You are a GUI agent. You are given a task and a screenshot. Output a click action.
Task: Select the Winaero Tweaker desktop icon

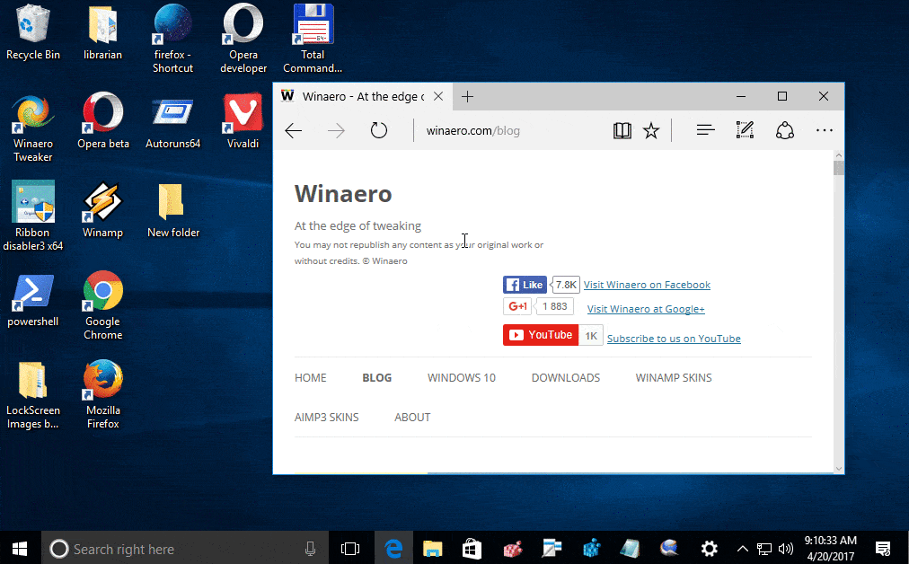[x=33, y=128]
